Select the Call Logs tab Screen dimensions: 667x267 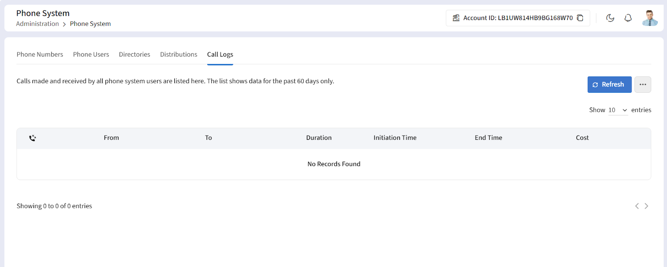pos(220,54)
